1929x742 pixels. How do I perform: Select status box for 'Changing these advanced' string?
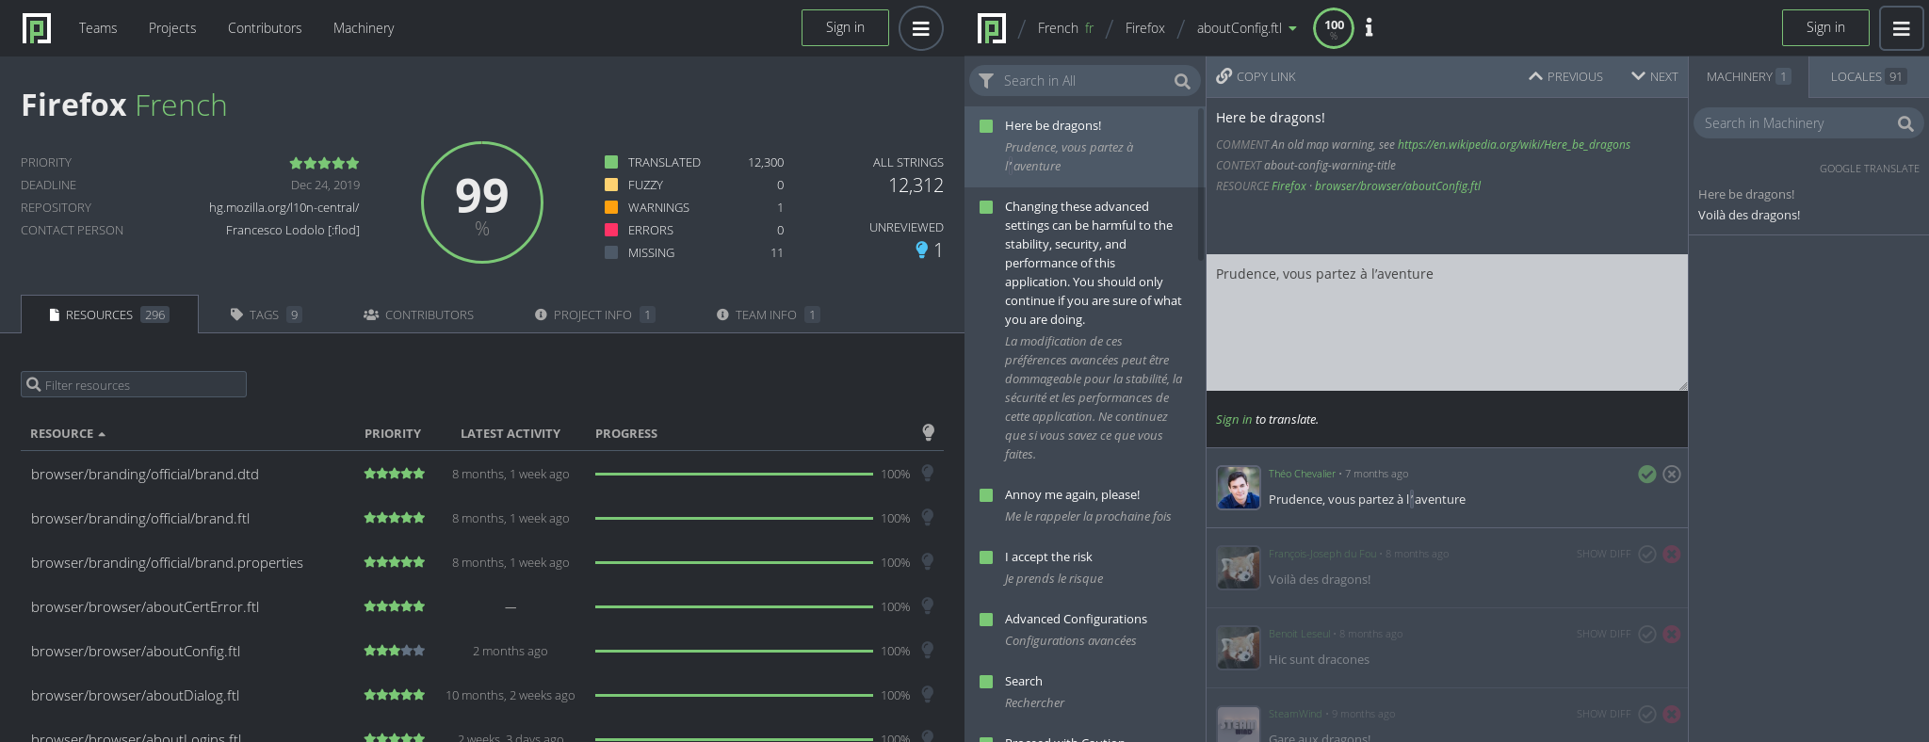986,207
